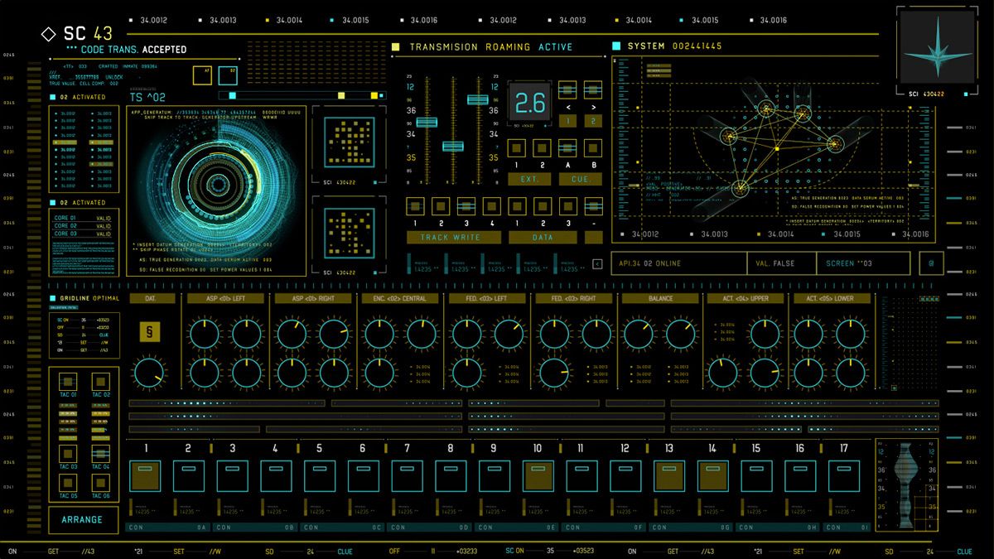Screen dimensions: 994x559
Task: Click the small back-arrow box after the 14235 readouts
Action: pos(598,264)
